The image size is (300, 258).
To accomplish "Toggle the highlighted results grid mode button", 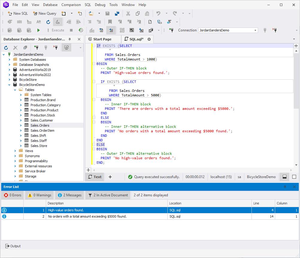I will pos(111,30).
